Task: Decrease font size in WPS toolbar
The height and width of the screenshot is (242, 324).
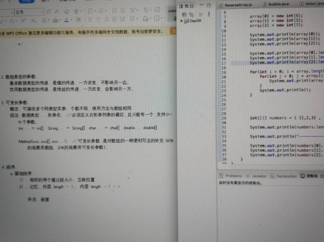Action: coord(57,12)
